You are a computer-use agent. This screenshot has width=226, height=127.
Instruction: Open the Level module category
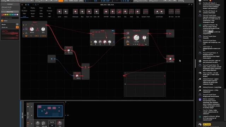click(x=24, y=17)
